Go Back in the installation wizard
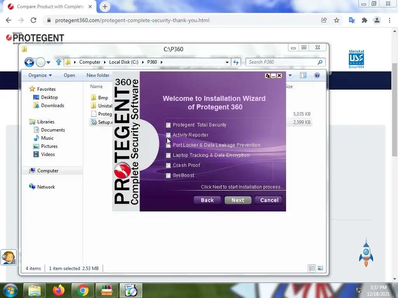Viewport: 398px width, 298px height. [207, 200]
